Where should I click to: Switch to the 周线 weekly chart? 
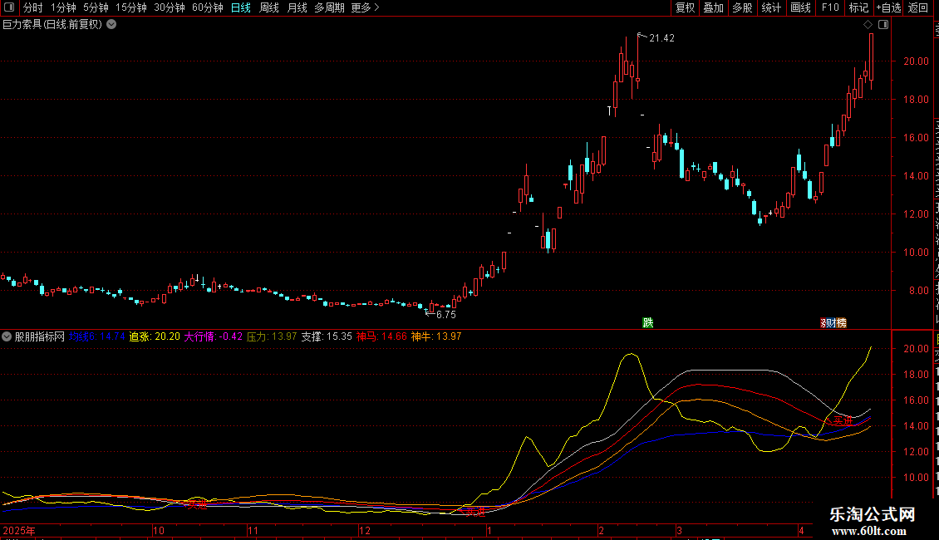coord(269,7)
